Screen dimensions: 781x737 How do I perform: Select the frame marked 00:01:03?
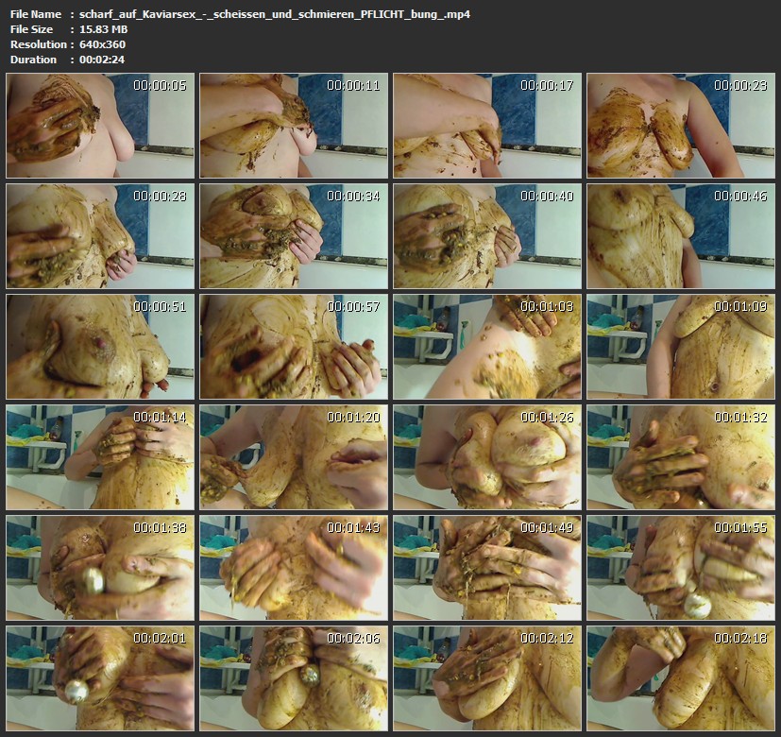pyautogui.click(x=486, y=347)
